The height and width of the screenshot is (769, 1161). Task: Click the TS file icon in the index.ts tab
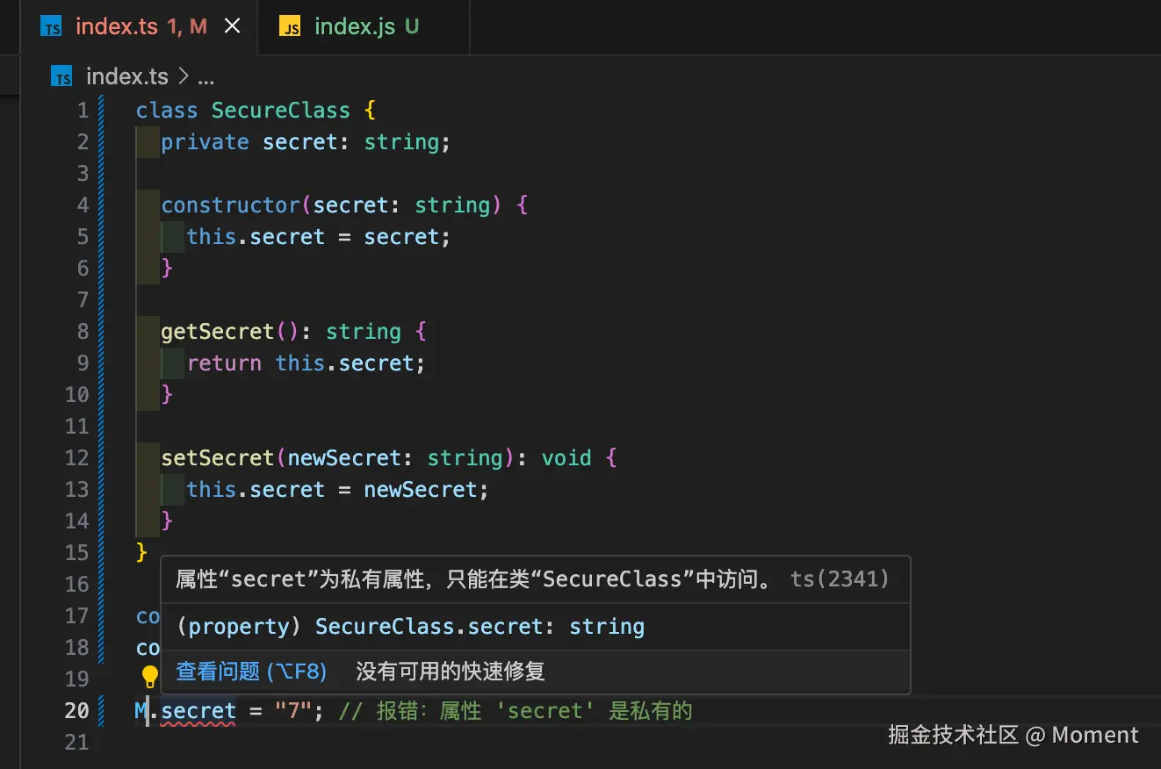coord(52,27)
